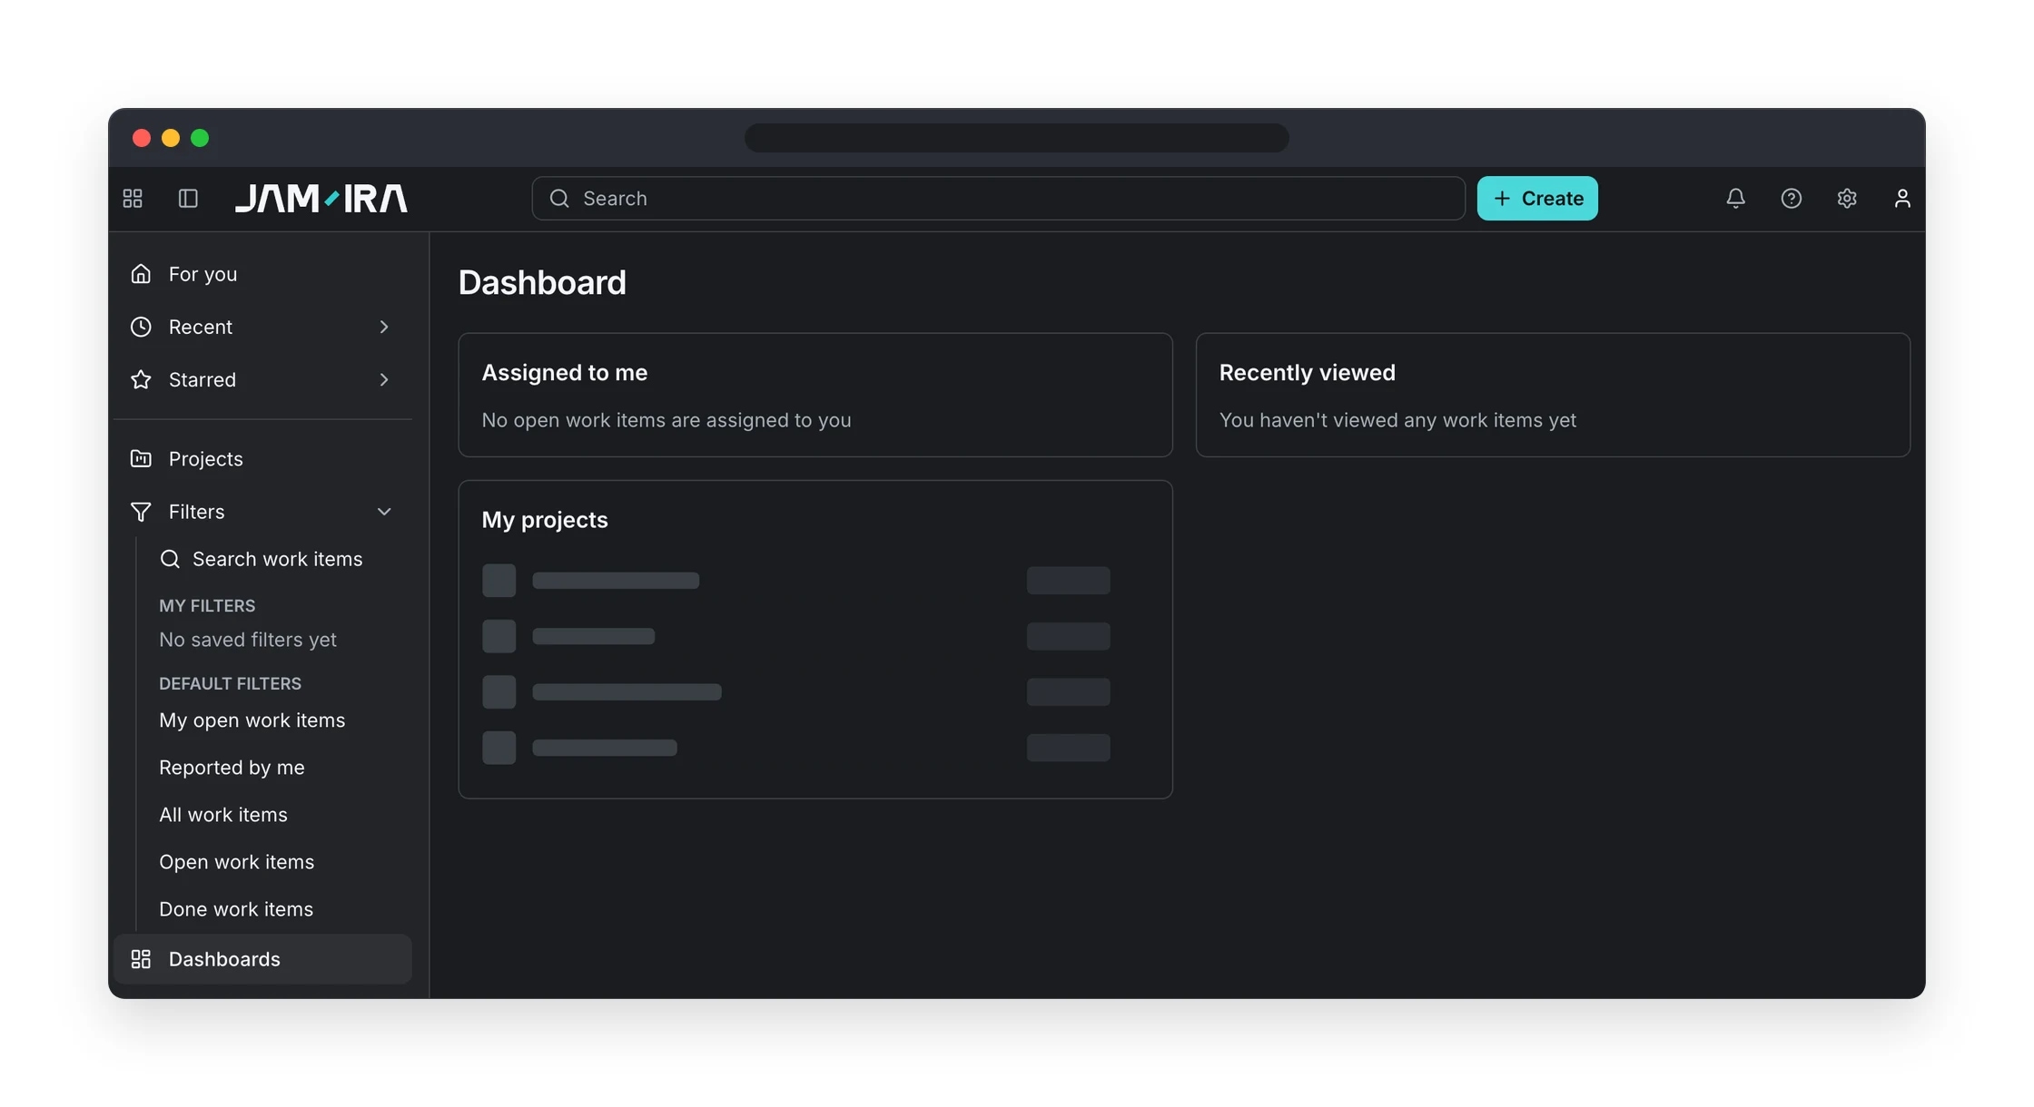This screenshot has width=2034, height=1107.
Task: Click the Assigned to me heading
Action: point(564,373)
